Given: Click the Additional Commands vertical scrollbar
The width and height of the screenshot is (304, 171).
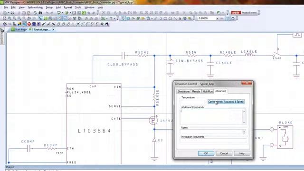Looking at the screenshot, I should click(244, 117).
